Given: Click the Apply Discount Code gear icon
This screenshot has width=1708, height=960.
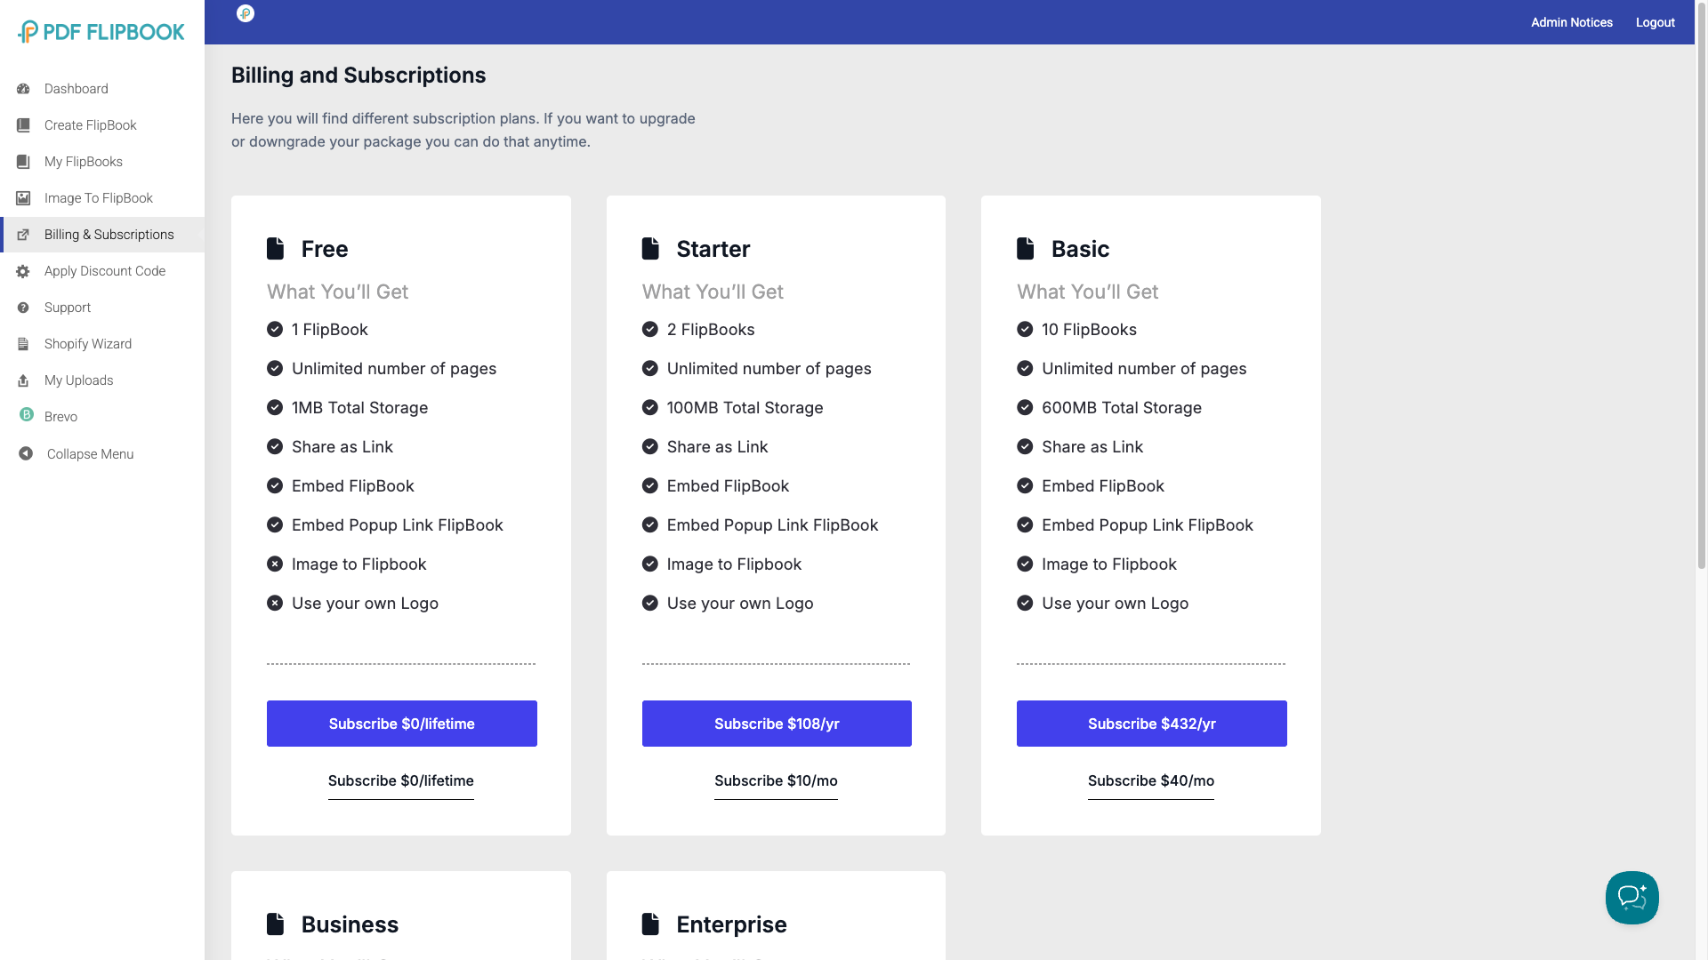Looking at the screenshot, I should (23, 271).
